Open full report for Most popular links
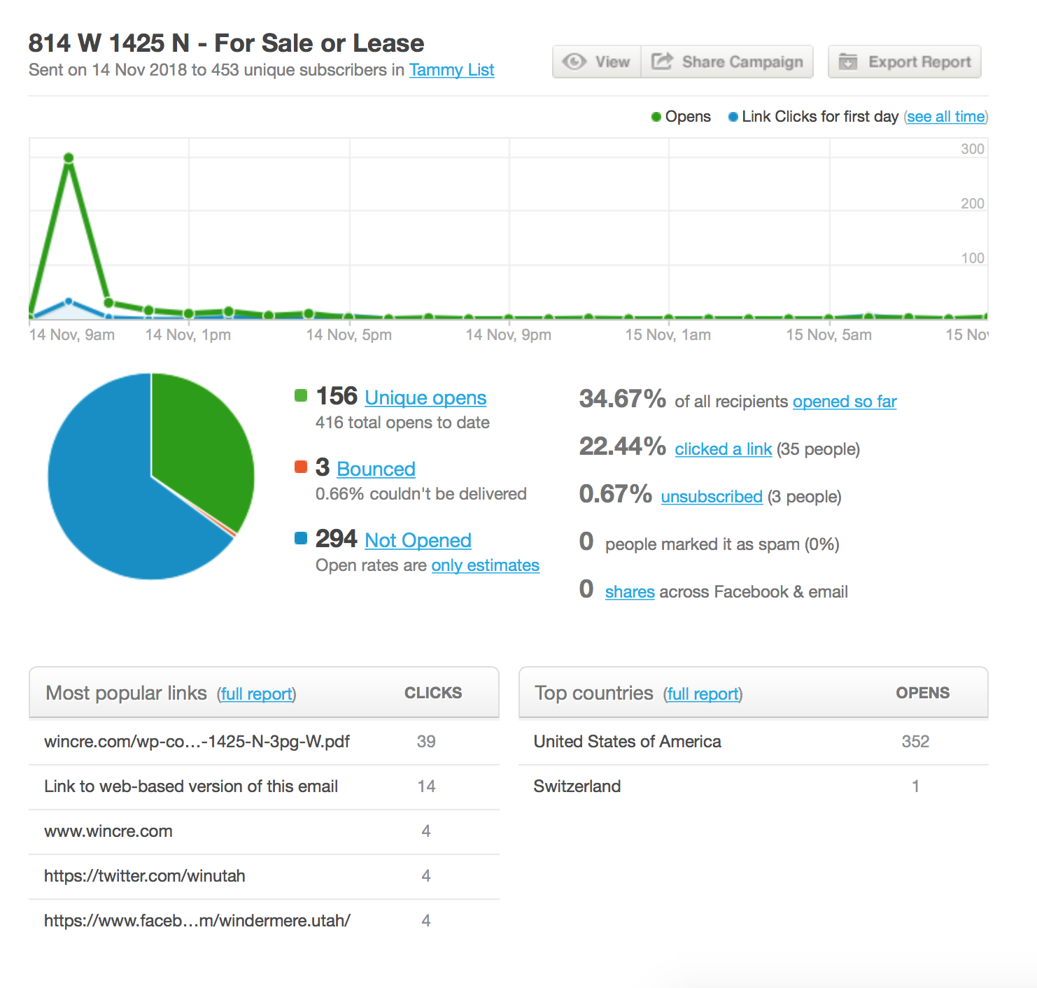This screenshot has width=1037, height=988. 256,694
